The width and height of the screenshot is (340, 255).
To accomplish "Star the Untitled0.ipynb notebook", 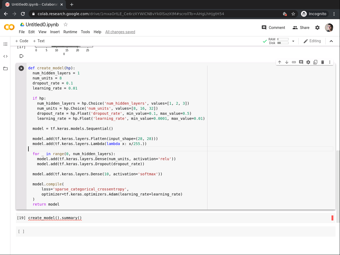I will tap(66, 24).
